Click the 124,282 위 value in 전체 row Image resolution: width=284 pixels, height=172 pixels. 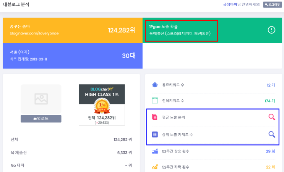click(123, 139)
